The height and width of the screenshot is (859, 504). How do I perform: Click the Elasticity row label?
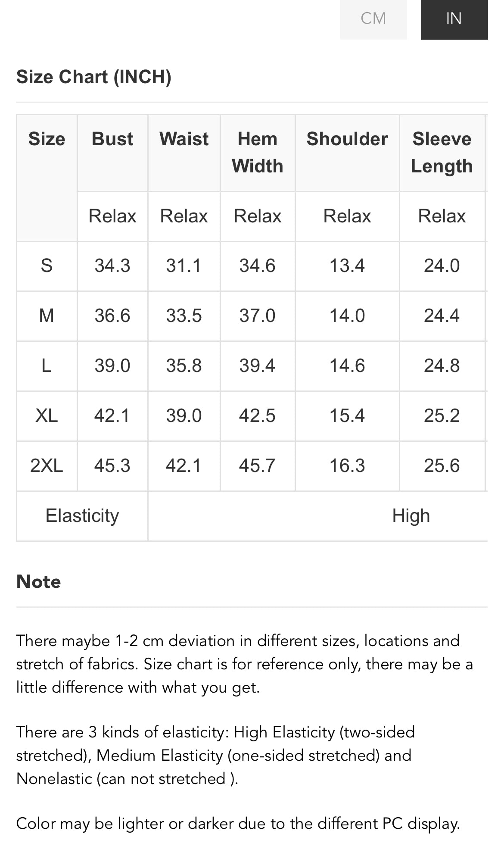(82, 516)
